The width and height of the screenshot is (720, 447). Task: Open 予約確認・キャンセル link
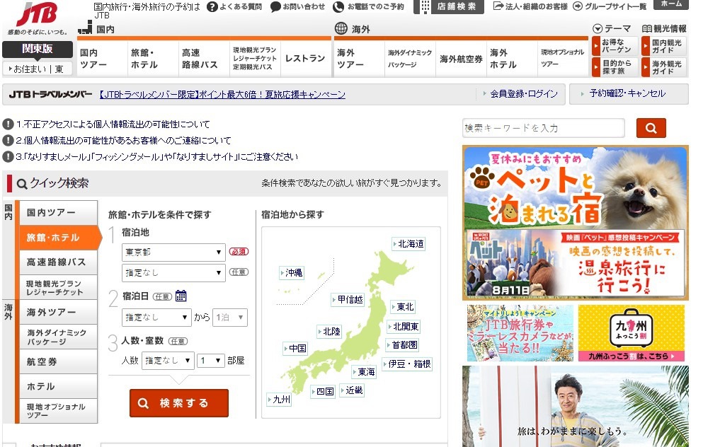tap(629, 93)
